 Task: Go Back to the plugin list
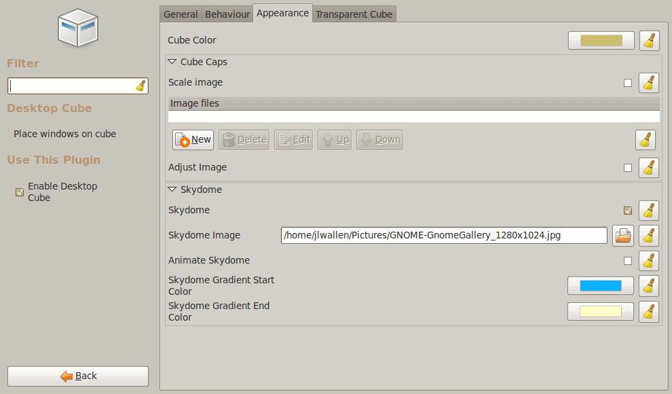click(78, 376)
